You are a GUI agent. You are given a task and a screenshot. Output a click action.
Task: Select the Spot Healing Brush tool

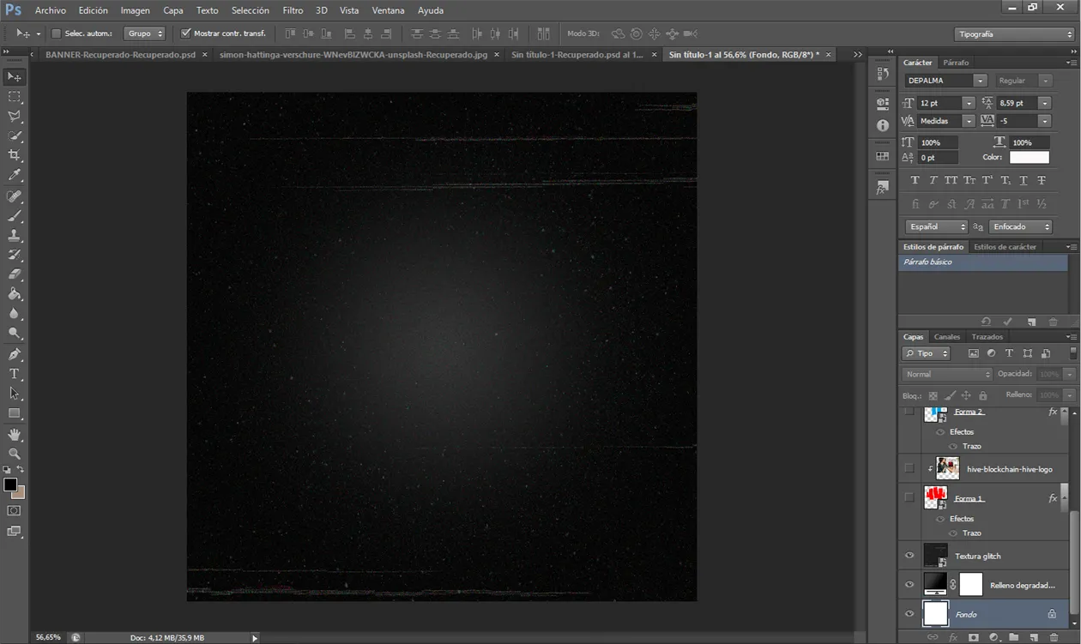coord(15,196)
